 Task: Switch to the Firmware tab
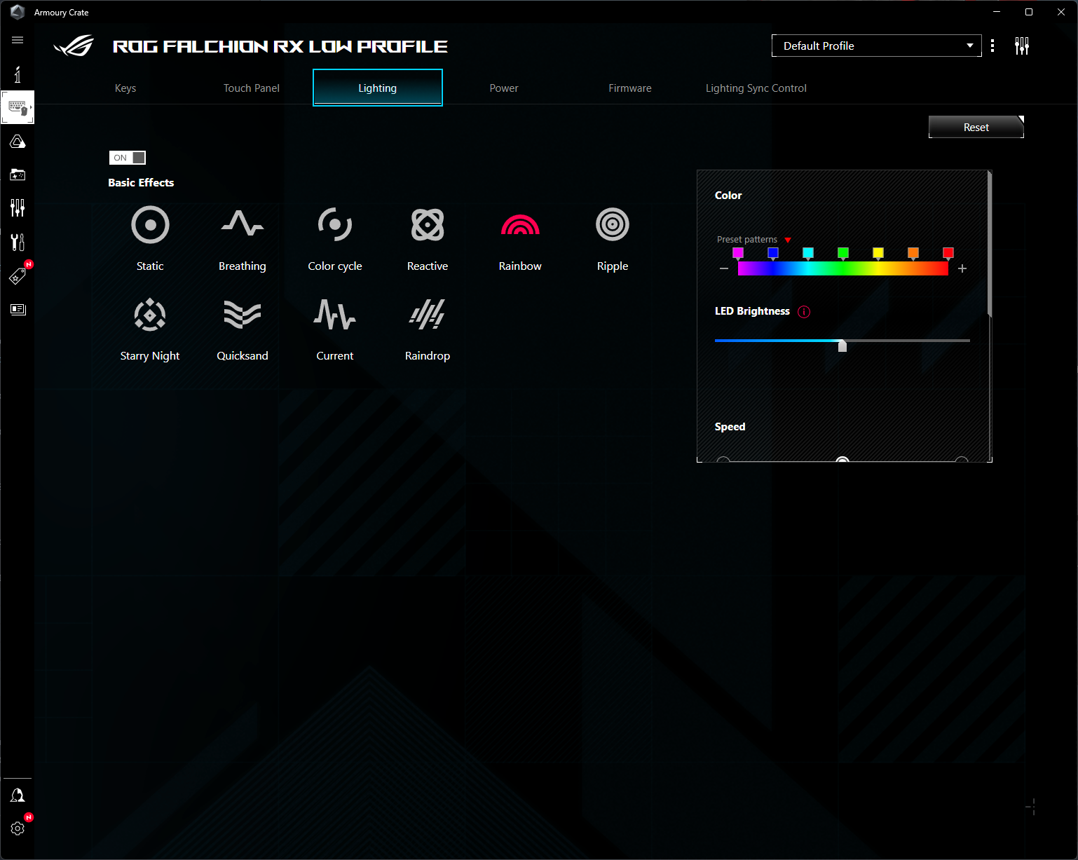(630, 88)
